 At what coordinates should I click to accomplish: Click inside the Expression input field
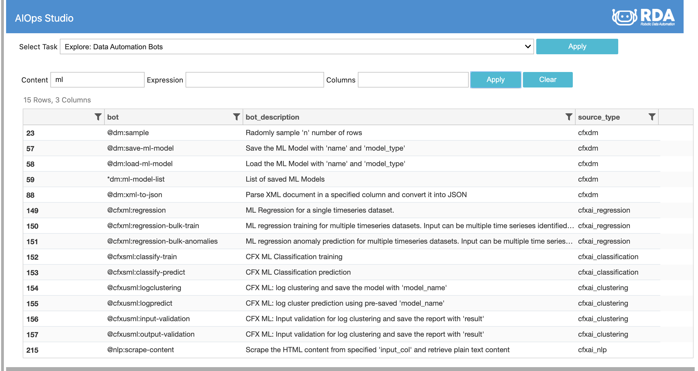coord(254,80)
